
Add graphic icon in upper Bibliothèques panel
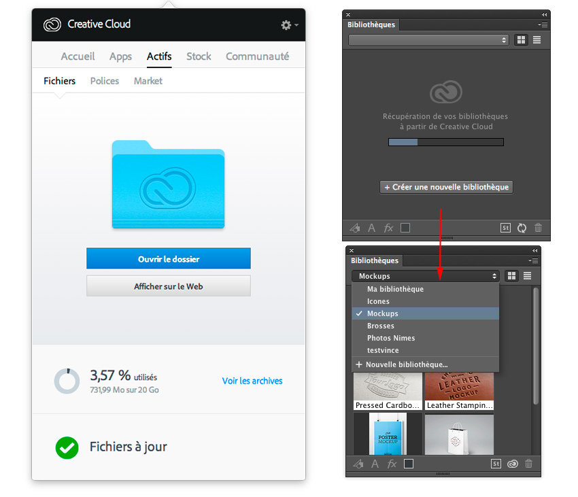pyautogui.click(x=354, y=228)
